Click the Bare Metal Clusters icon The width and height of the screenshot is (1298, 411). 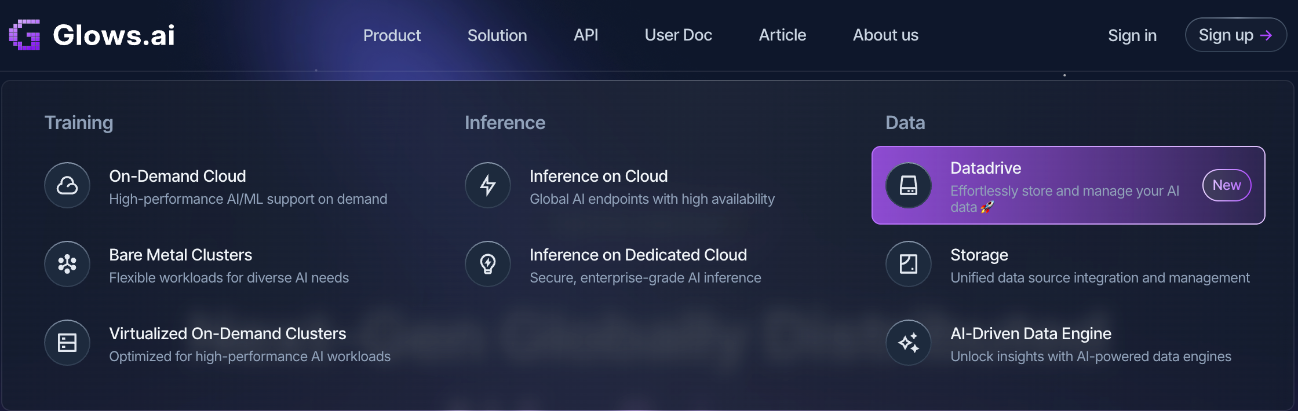(67, 264)
